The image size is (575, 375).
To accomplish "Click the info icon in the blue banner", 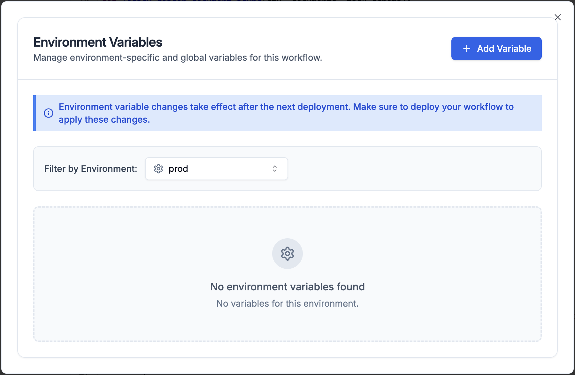I will tap(49, 113).
